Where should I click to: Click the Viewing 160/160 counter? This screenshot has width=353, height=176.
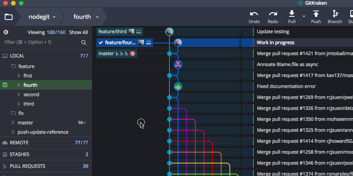click(x=46, y=32)
